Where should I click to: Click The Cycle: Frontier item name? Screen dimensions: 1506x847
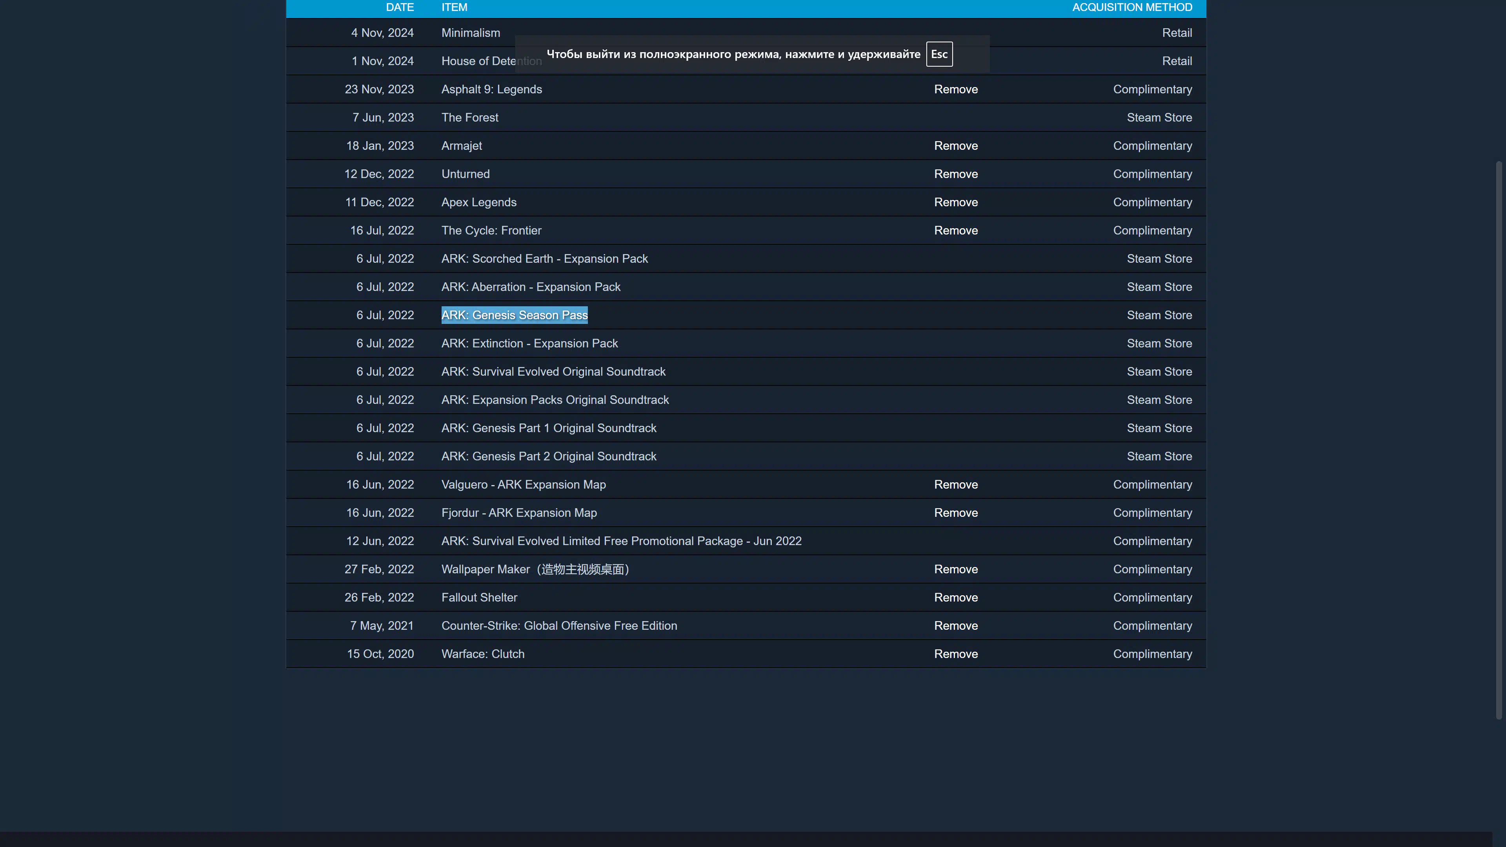click(491, 230)
